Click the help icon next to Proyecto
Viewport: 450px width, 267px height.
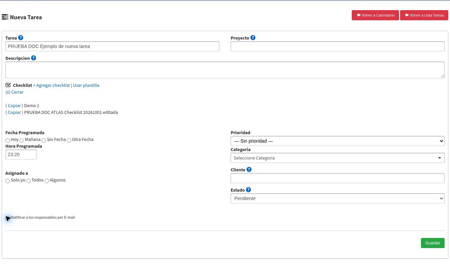tap(253, 38)
